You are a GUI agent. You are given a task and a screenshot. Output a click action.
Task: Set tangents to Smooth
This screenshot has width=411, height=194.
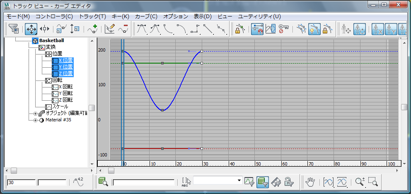point(222,29)
